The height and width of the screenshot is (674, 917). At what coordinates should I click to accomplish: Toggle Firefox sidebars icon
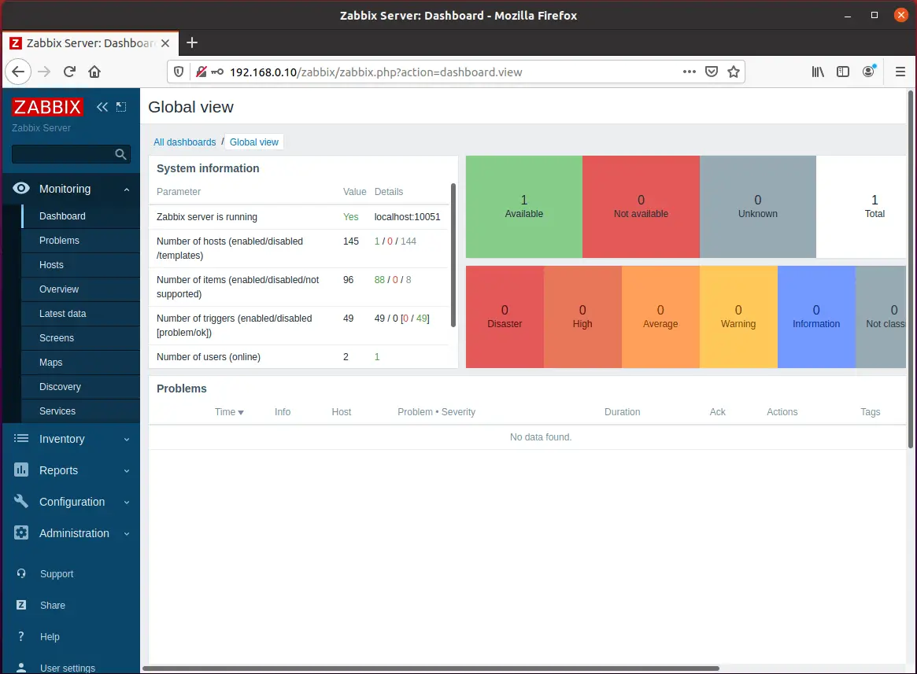point(843,72)
